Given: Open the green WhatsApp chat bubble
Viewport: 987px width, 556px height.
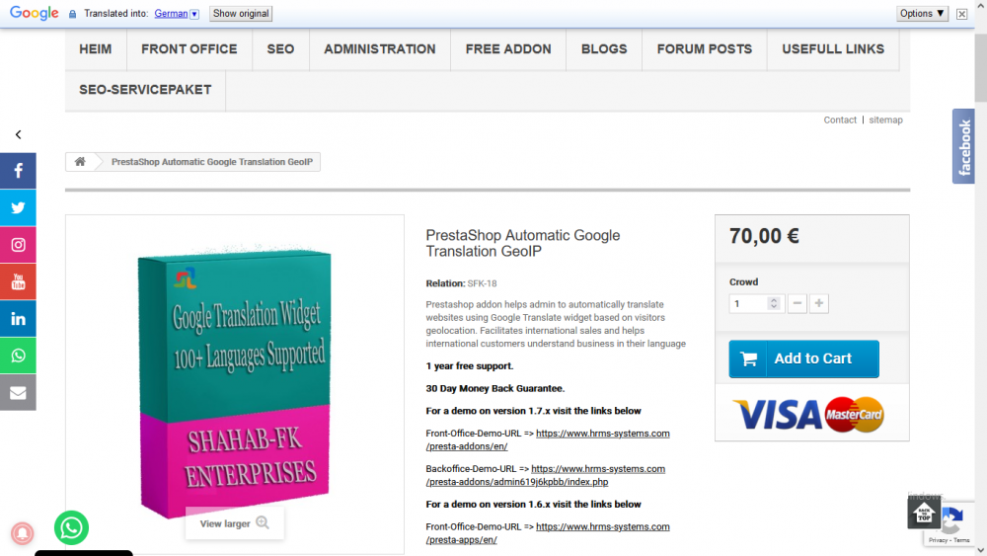Looking at the screenshot, I should [71, 527].
